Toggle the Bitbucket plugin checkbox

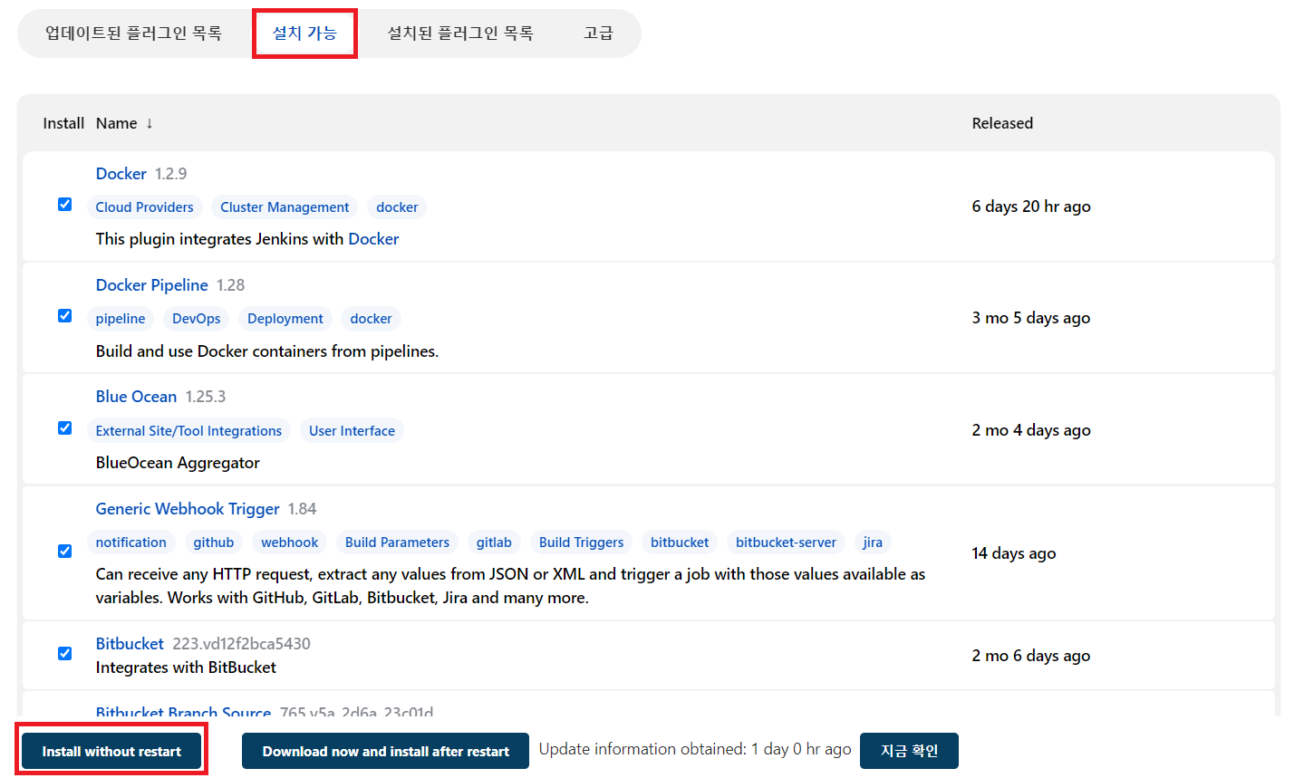point(65,654)
